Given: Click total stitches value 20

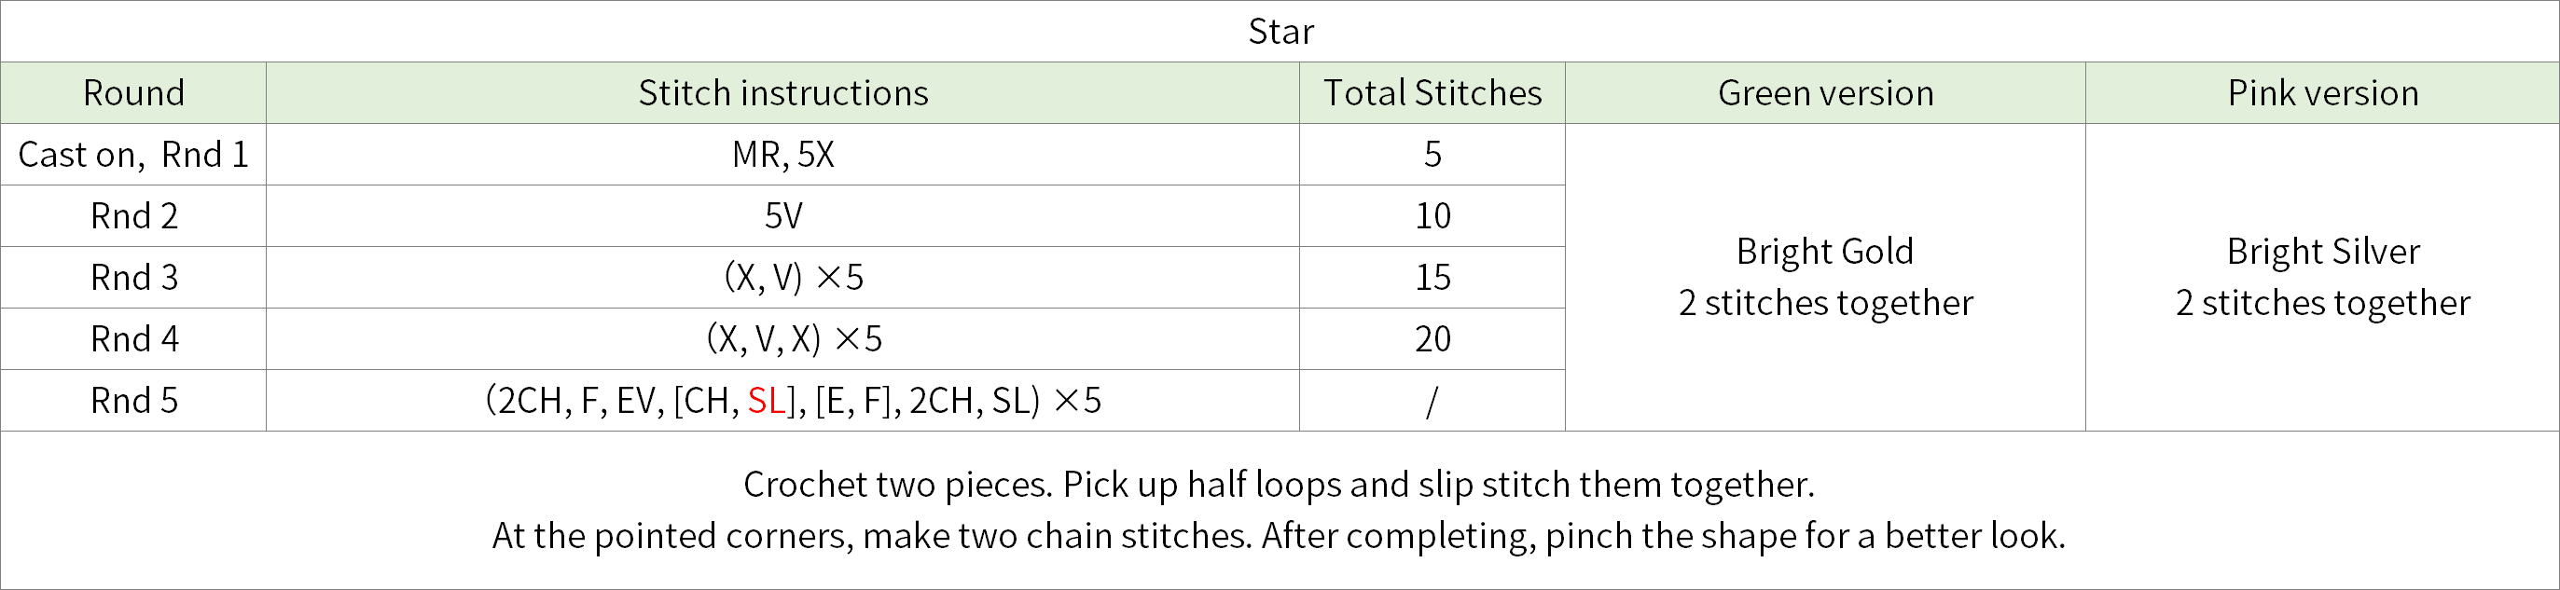Looking at the screenshot, I should pos(1432,338).
